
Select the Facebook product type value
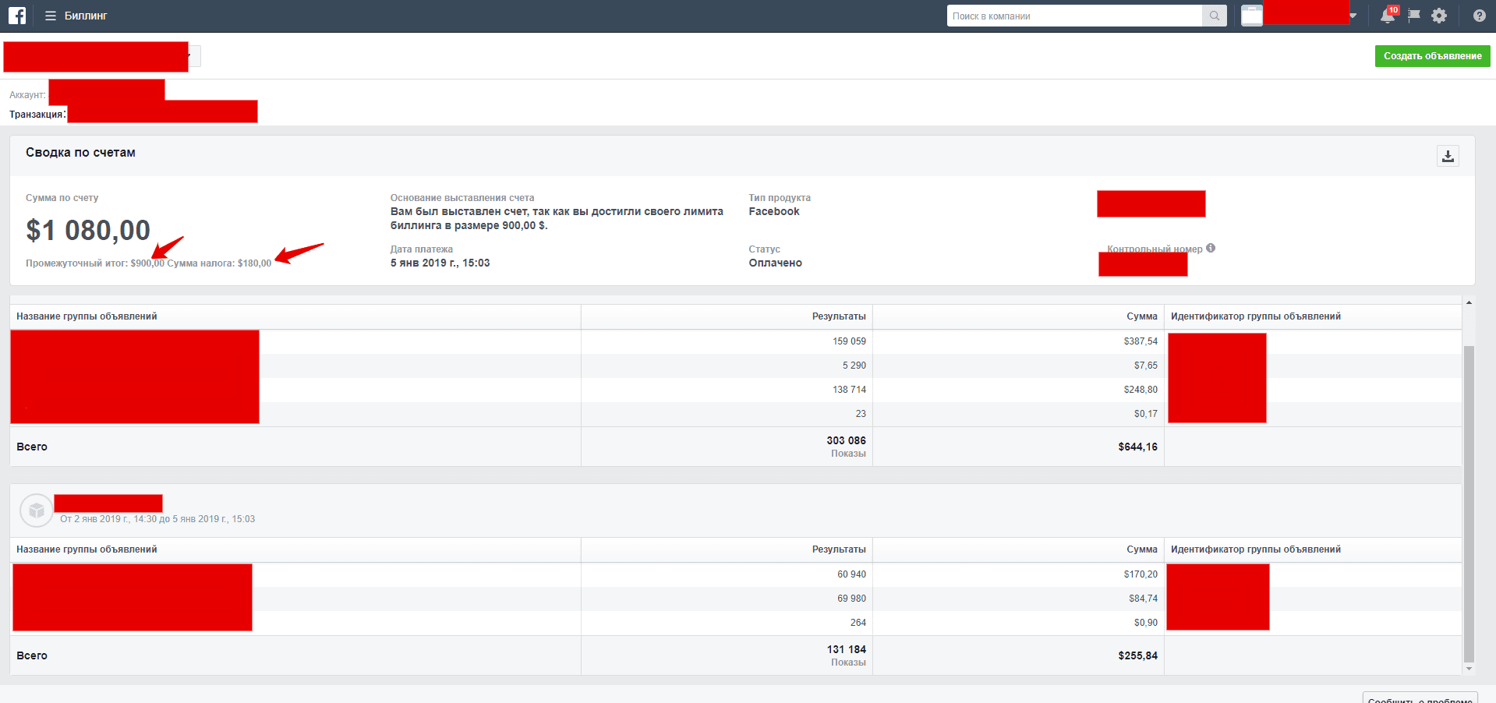pyautogui.click(x=774, y=211)
